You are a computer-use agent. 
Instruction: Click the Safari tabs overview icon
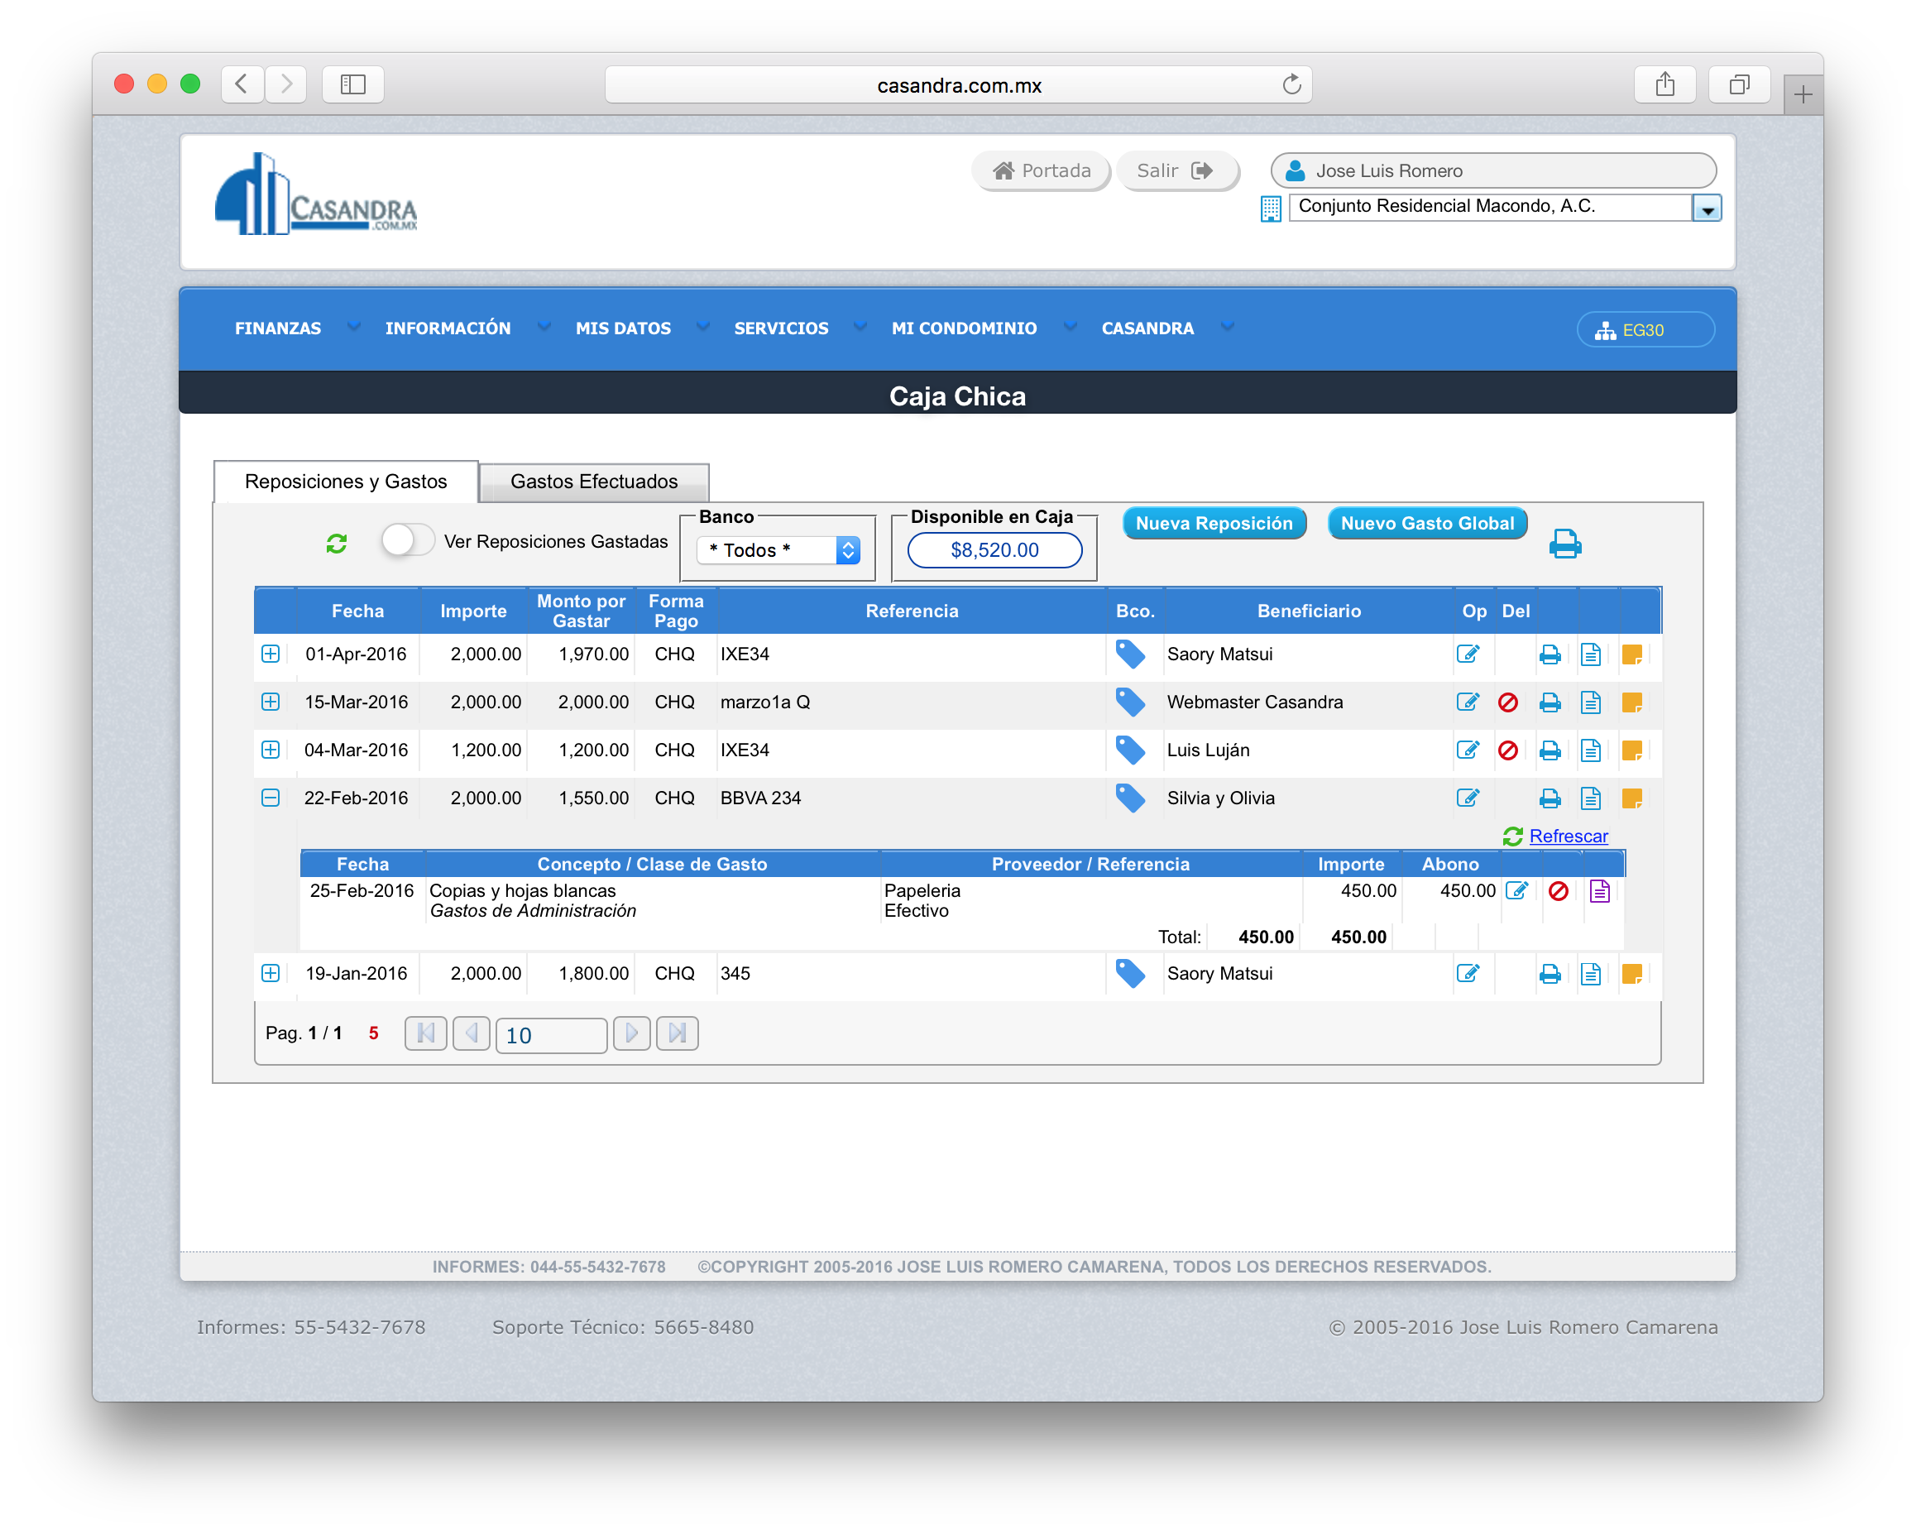1739,84
